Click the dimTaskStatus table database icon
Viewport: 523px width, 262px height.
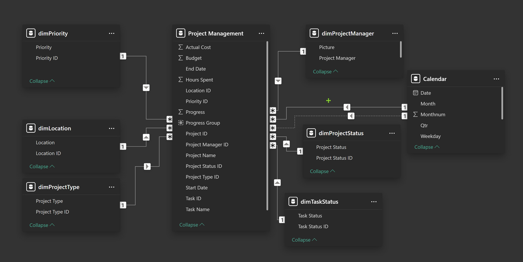pos(293,202)
